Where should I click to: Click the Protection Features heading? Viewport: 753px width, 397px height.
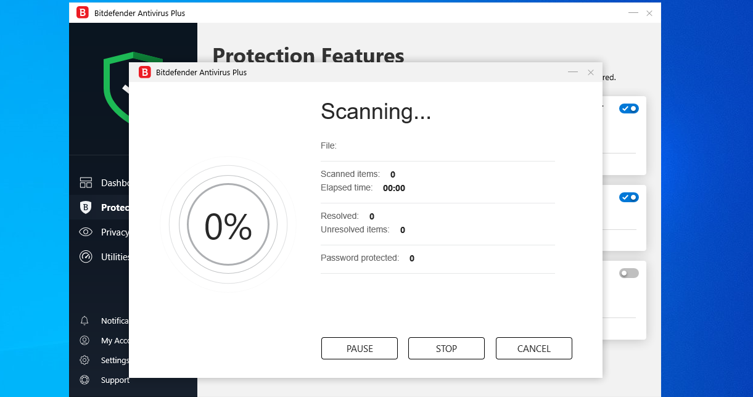click(x=308, y=56)
